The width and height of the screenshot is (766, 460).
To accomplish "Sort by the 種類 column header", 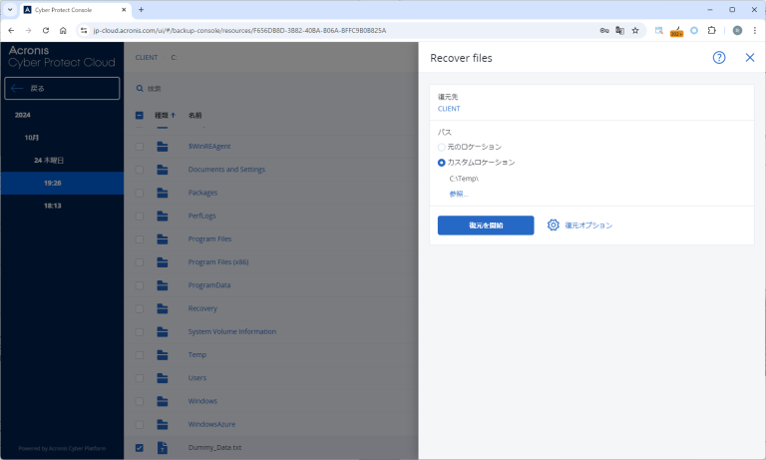I will pyautogui.click(x=162, y=115).
